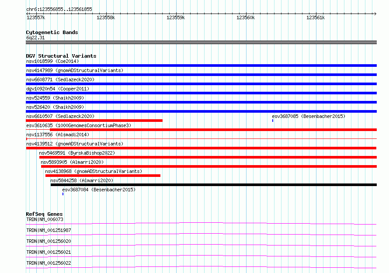Click the chr6:123556855..123561855 coordinate label

[x=59, y=10]
